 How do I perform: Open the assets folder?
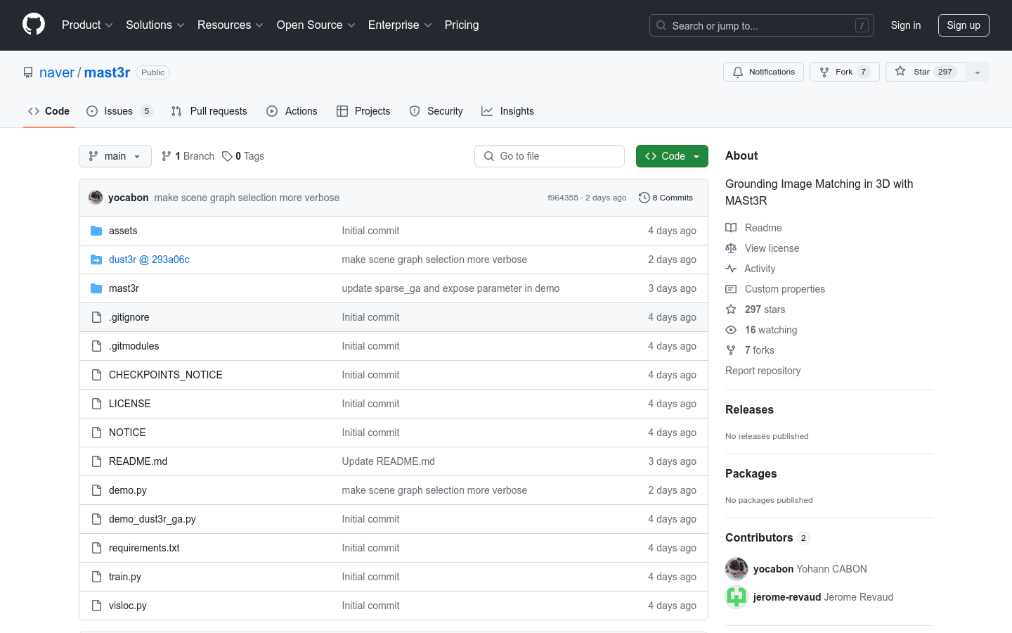point(123,231)
